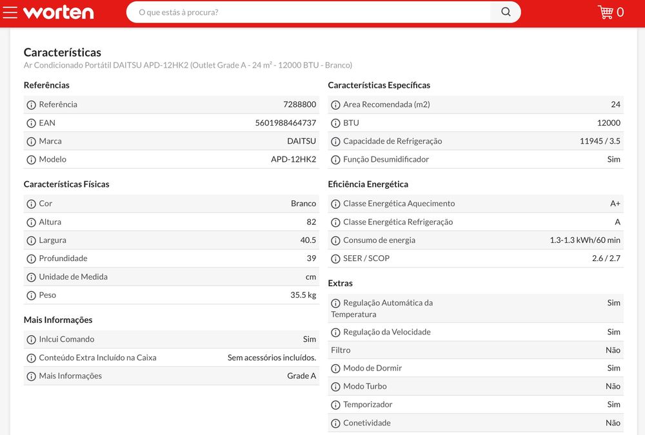The image size is (645, 435).
Task: Show info for Classe Energética Refrigeração
Action: point(335,222)
